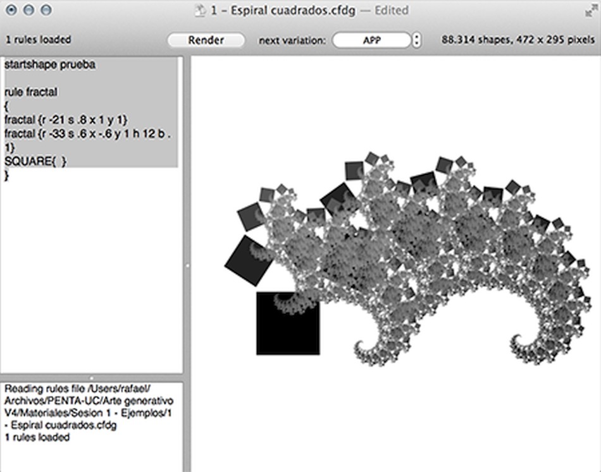Minimize the window with the yellow button
601x472 pixels.
[x=28, y=10]
